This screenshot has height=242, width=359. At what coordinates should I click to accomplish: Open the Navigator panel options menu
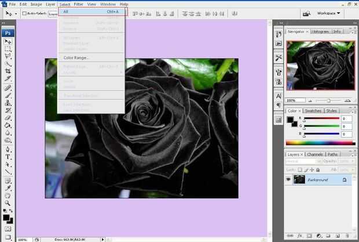click(353, 32)
